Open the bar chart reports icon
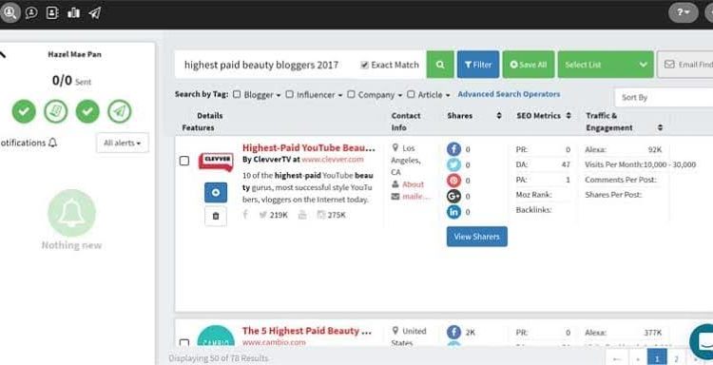This screenshot has width=713, height=365. pyautogui.click(x=73, y=12)
